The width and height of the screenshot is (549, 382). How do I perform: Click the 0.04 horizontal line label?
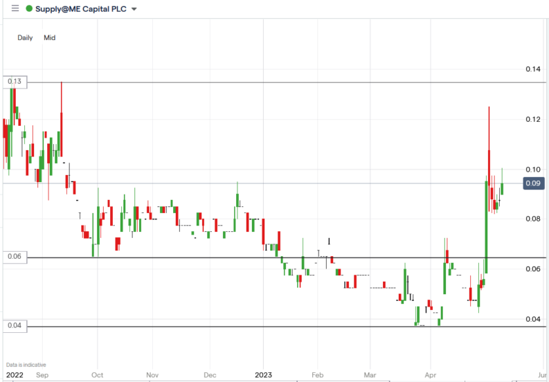click(15, 326)
